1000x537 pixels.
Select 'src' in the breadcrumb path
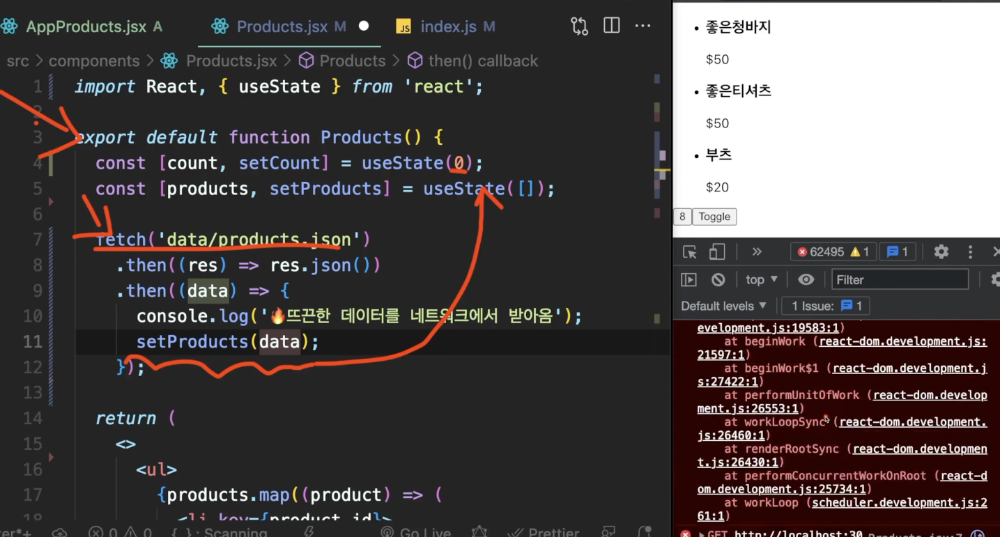[x=17, y=61]
